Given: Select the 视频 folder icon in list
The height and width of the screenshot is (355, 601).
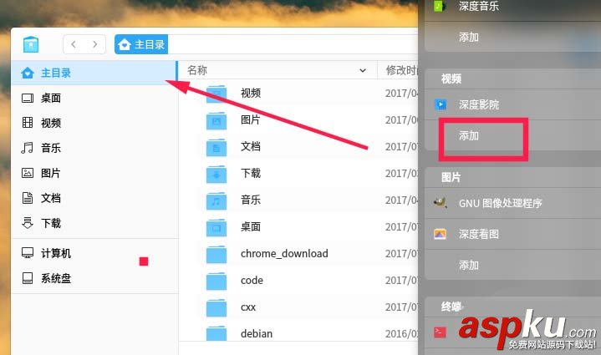Looking at the screenshot, I should (x=216, y=94).
